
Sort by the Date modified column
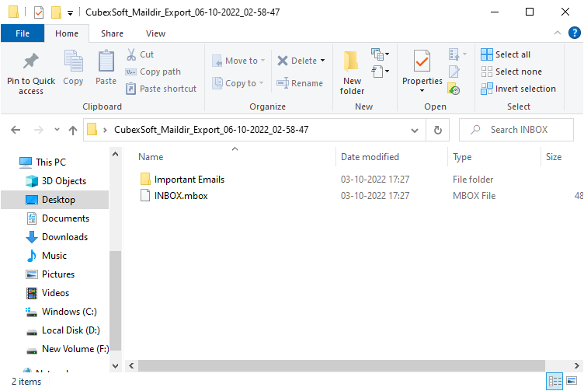pyautogui.click(x=370, y=157)
